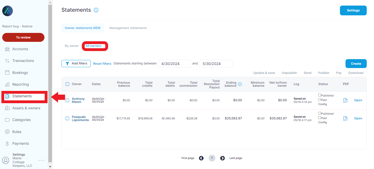Screen dimensions: 374x169
Task: Click the user profile avatar icon
Action: (x=6, y=160)
